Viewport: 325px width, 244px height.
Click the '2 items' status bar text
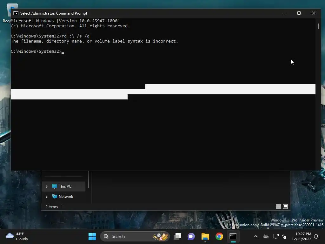(x=52, y=207)
